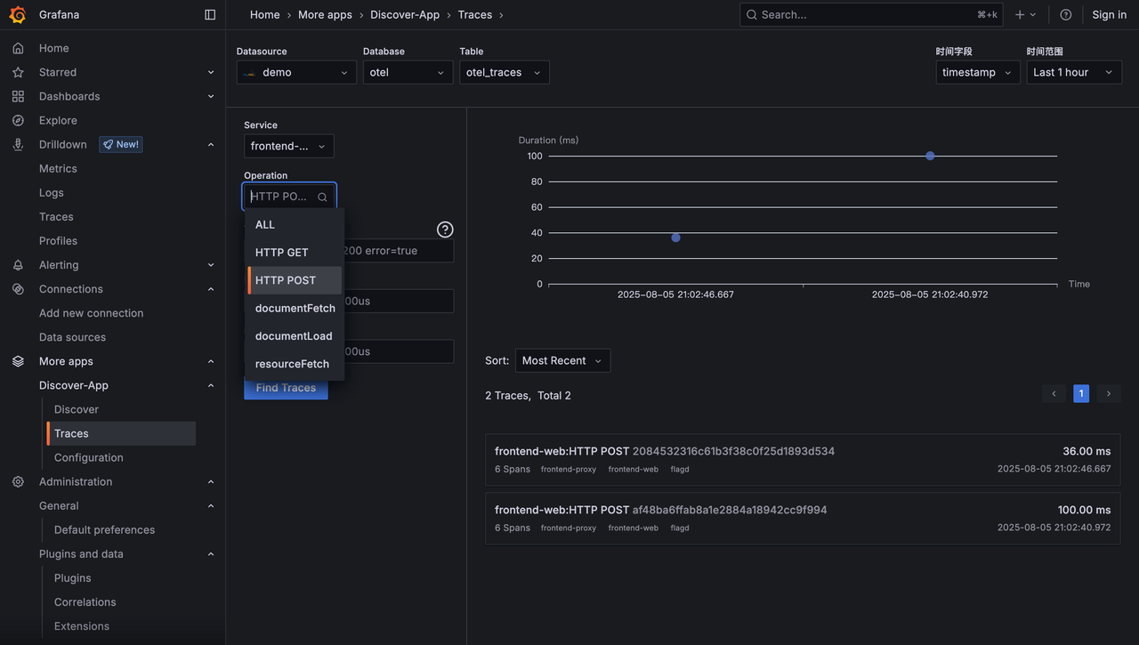Click the Connections icon in sidebar
The width and height of the screenshot is (1139, 645).
coord(18,289)
